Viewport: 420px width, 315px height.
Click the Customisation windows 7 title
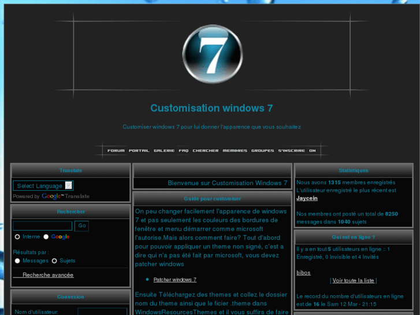pyautogui.click(x=211, y=108)
